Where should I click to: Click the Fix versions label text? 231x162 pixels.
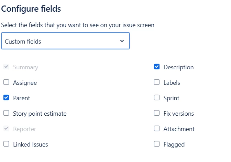click(x=178, y=114)
